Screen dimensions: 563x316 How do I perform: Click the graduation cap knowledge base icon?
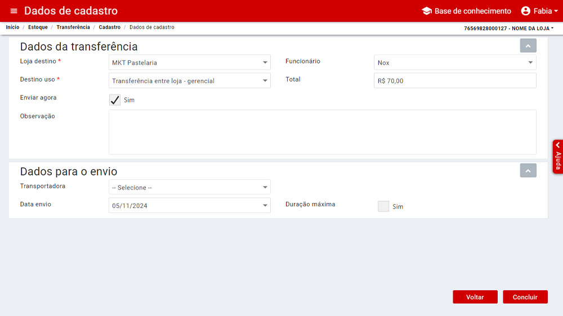(427, 11)
